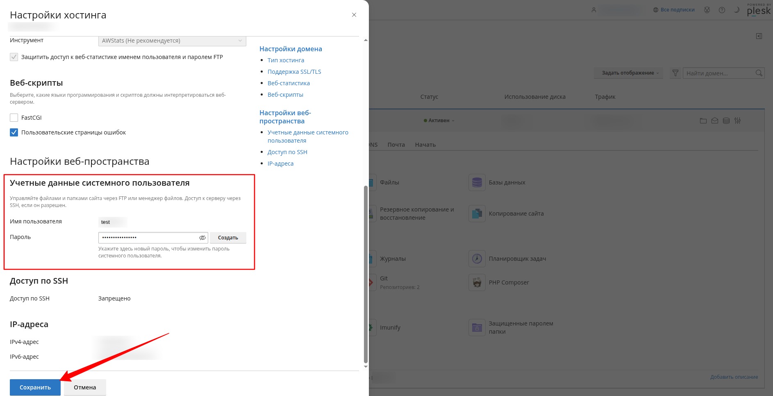Toggle dark mode moon icon
The image size is (773, 396).
point(737,10)
